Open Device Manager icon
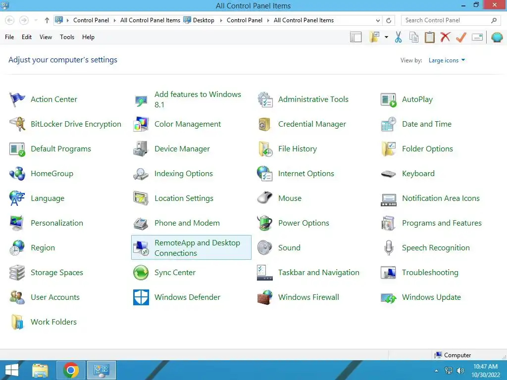 (141, 149)
